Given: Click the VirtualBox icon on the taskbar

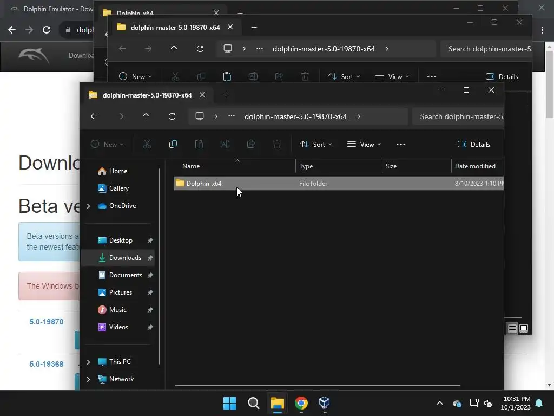Looking at the screenshot, I should tap(325, 403).
